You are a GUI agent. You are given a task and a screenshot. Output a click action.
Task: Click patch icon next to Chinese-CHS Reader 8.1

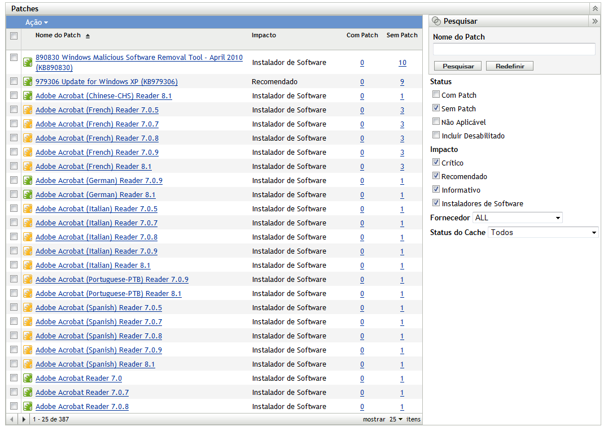point(28,95)
